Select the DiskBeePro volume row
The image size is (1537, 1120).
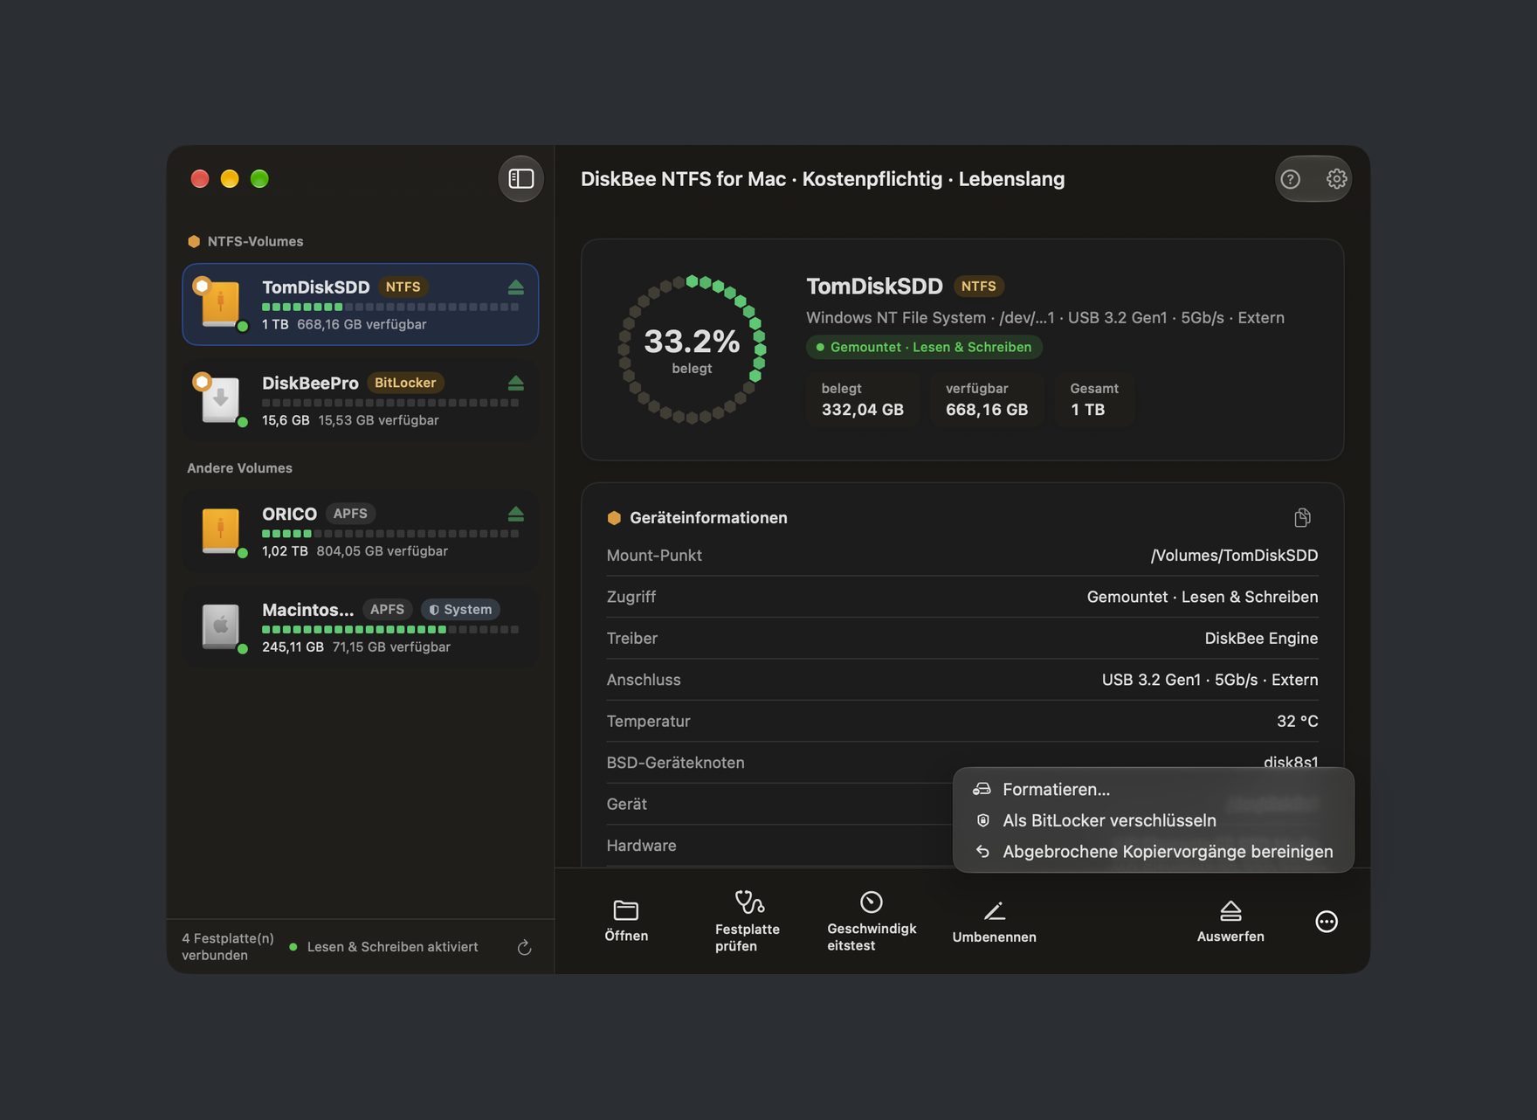click(x=361, y=400)
